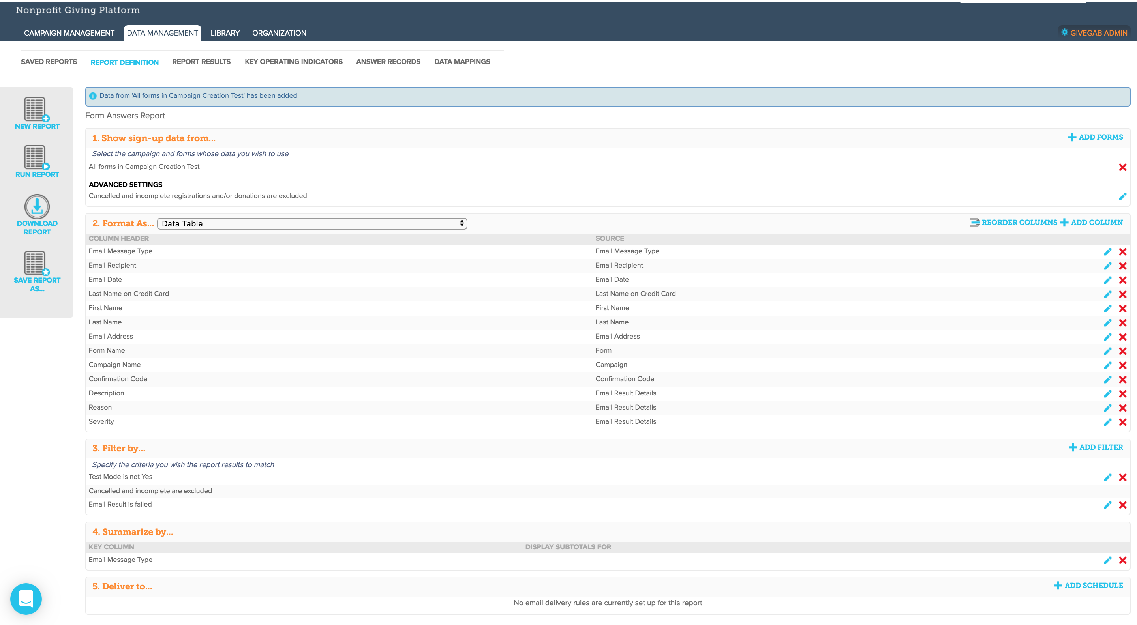Viewport: 1137px width, 625px height.
Task: Click Add Column
Action: (1092, 222)
